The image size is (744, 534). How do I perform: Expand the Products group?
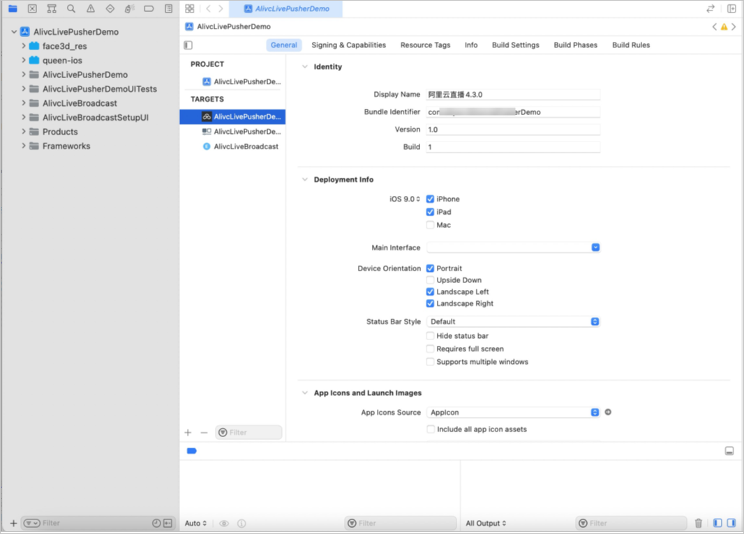(x=23, y=131)
